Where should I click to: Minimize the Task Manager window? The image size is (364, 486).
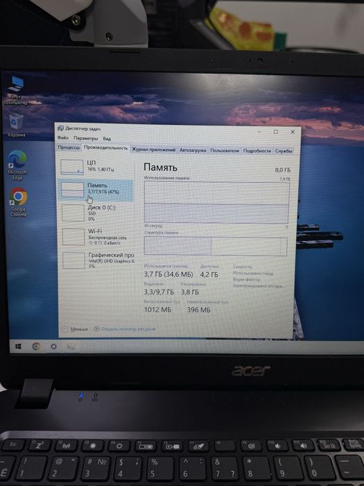point(259,131)
